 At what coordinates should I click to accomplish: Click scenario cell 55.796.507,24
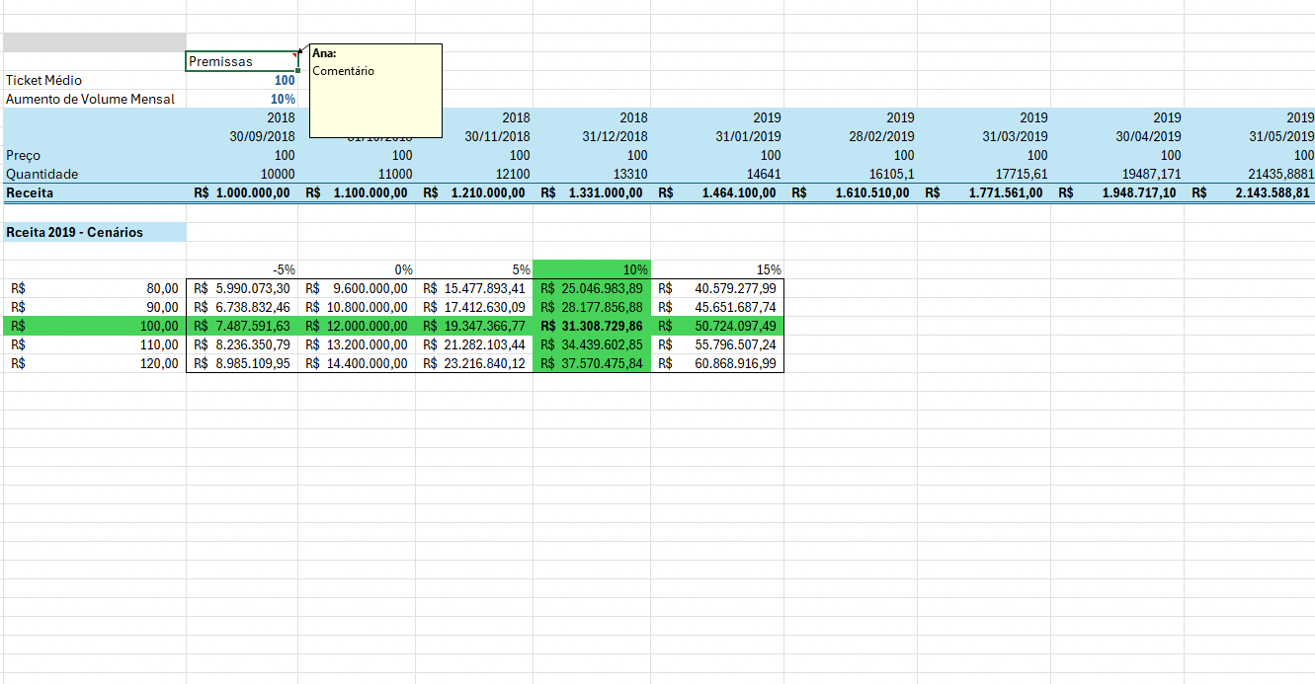(717, 344)
